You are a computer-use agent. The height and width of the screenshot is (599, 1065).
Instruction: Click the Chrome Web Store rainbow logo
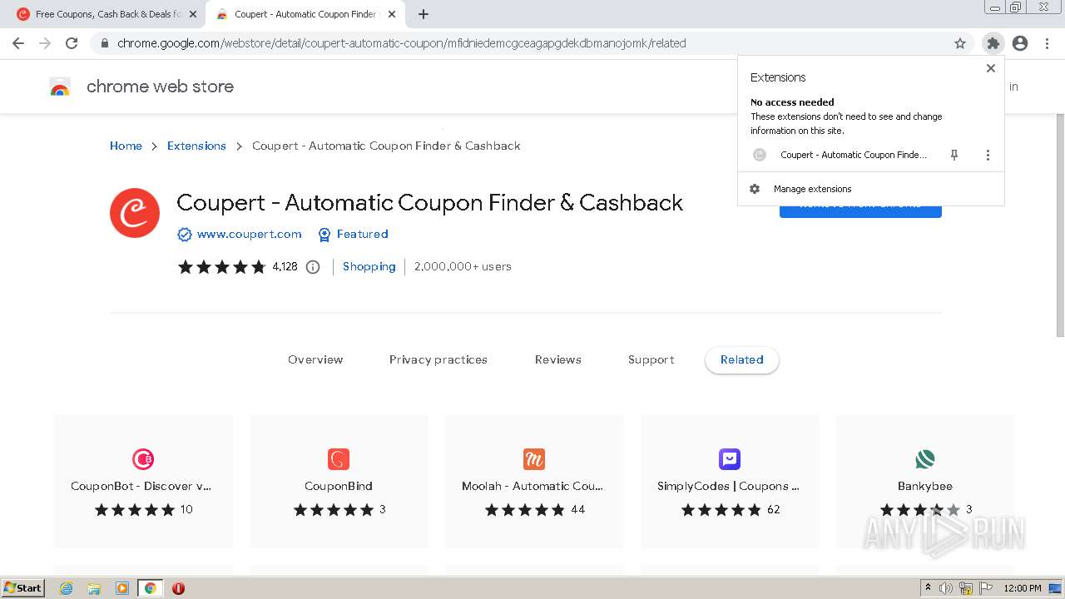60,87
